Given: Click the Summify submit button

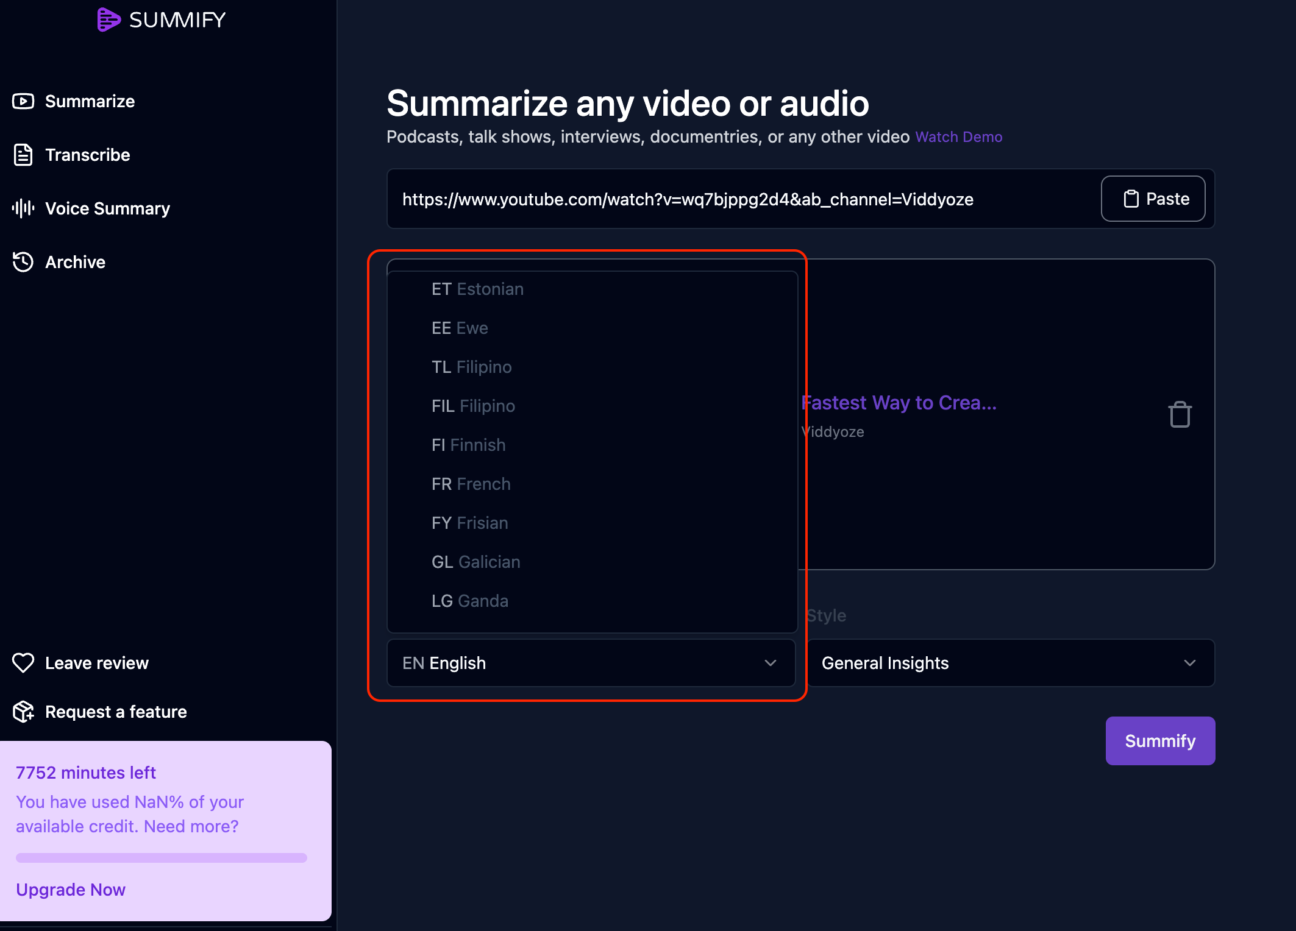Looking at the screenshot, I should [1160, 741].
